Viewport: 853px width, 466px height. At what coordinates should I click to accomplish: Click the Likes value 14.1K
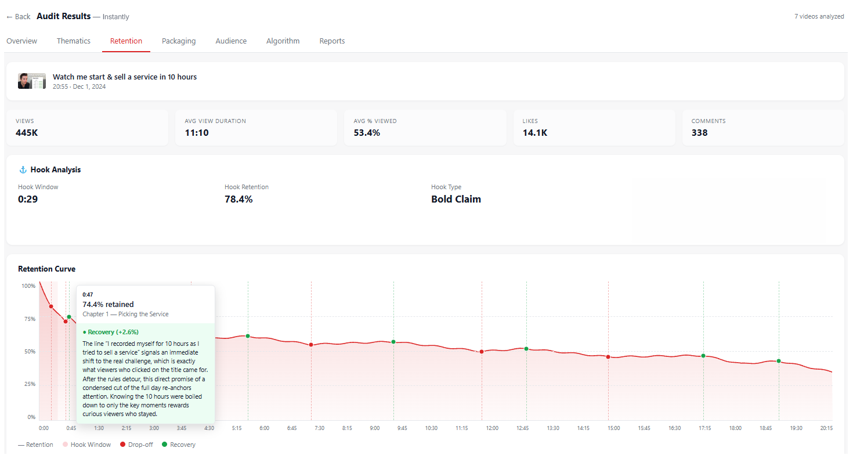click(x=535, y=133)
